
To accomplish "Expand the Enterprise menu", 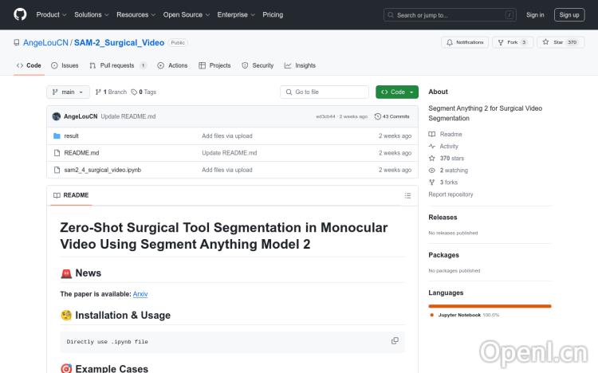I will pos(236,14).
